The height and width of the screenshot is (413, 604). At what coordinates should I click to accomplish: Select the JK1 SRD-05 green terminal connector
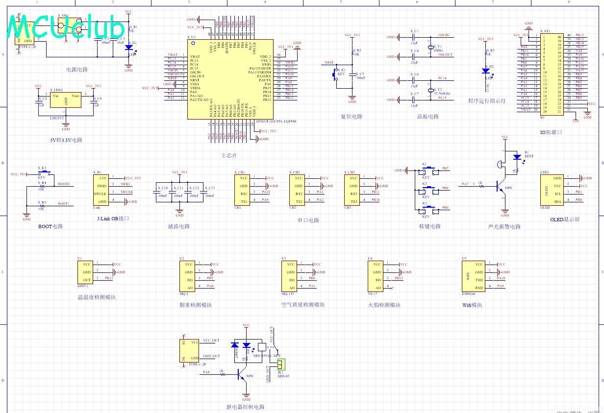point(281,364)
